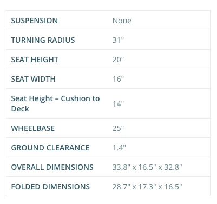Click the SEAT WIDTH label
The width and height of the screenshot is (217, 204).
33,79
